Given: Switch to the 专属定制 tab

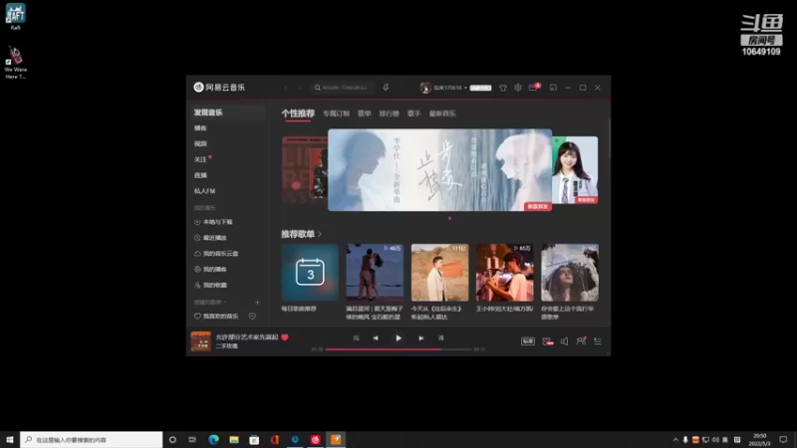Looking at the screenshot, I should [x=336, y=113].
